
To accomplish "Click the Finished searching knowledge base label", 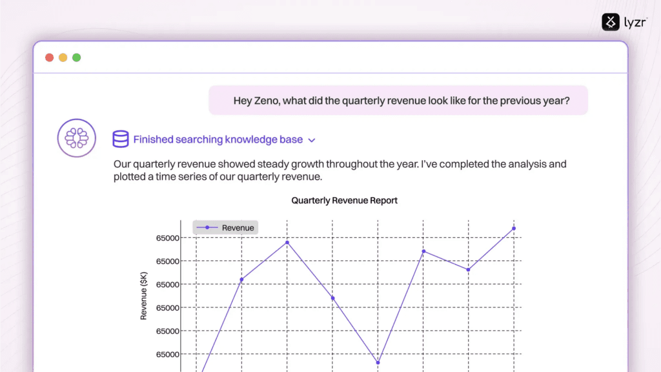I will (218, 139).
